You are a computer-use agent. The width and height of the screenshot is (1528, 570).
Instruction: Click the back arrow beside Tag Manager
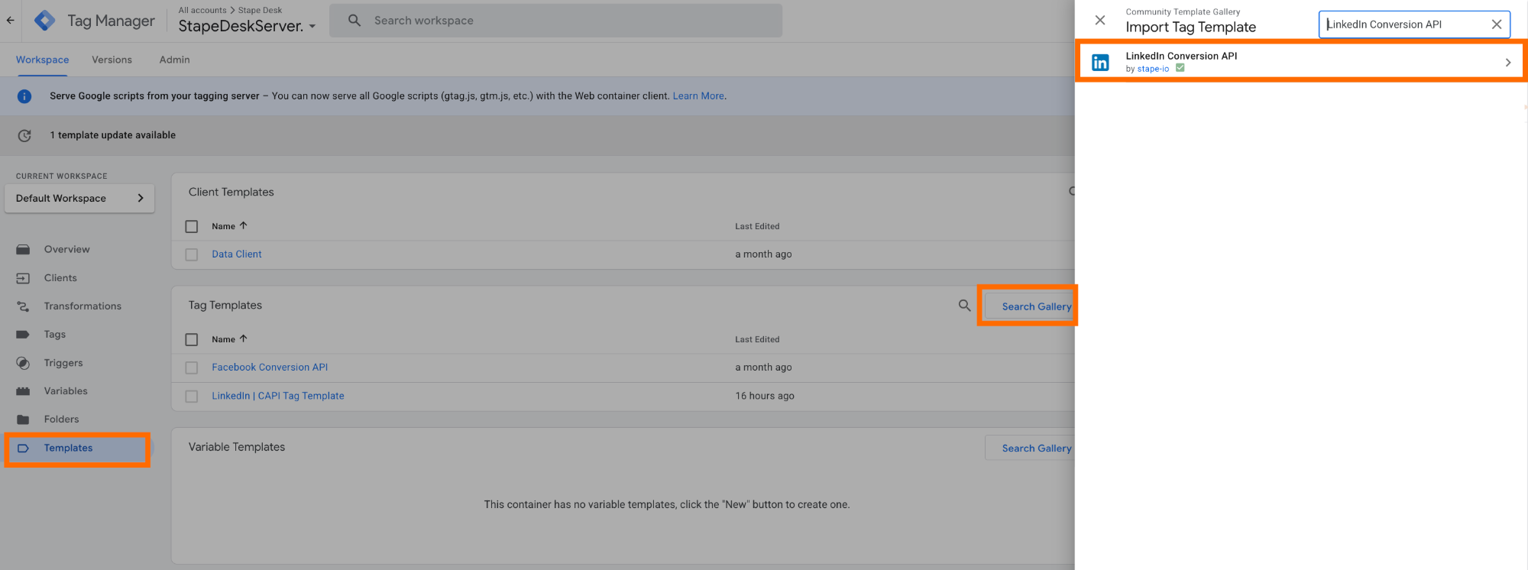tap(10, 21)
